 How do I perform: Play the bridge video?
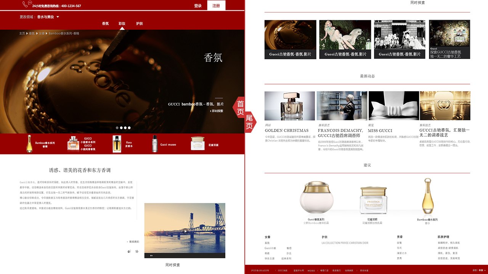click(185, 231)
